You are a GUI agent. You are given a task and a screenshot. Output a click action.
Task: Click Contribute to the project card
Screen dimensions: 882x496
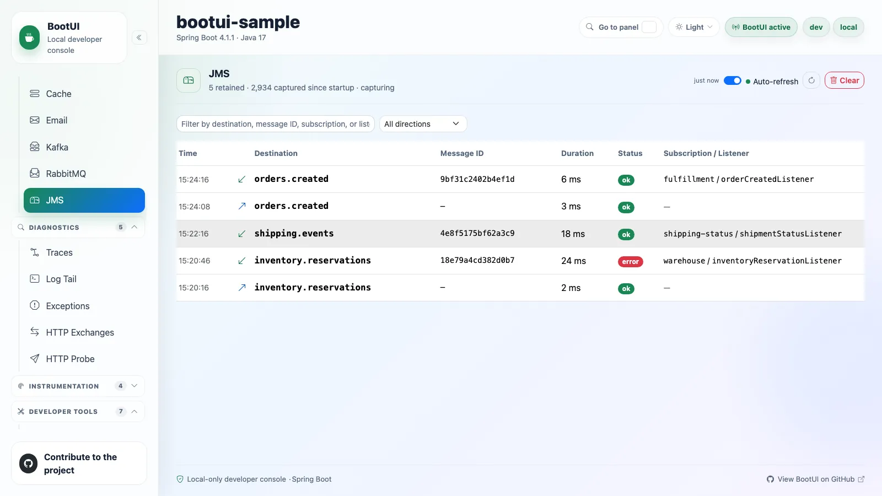tap(79, 463)
